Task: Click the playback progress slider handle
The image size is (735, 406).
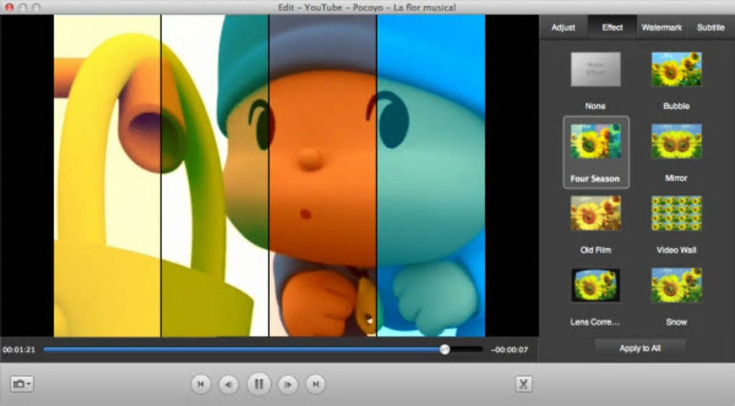Action: [445, 349]
